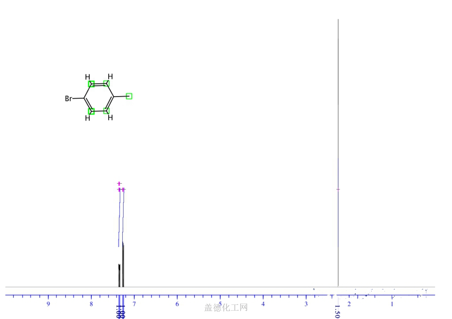Viewport: 452px width, 319px height.
Task: Open the 盖德化工网 watermark link
Action: pyautogui.click(x=226, y=306)
